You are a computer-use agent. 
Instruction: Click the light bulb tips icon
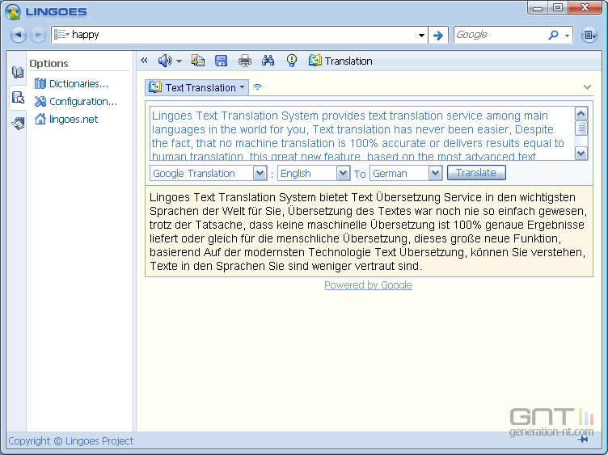(292, 61)
